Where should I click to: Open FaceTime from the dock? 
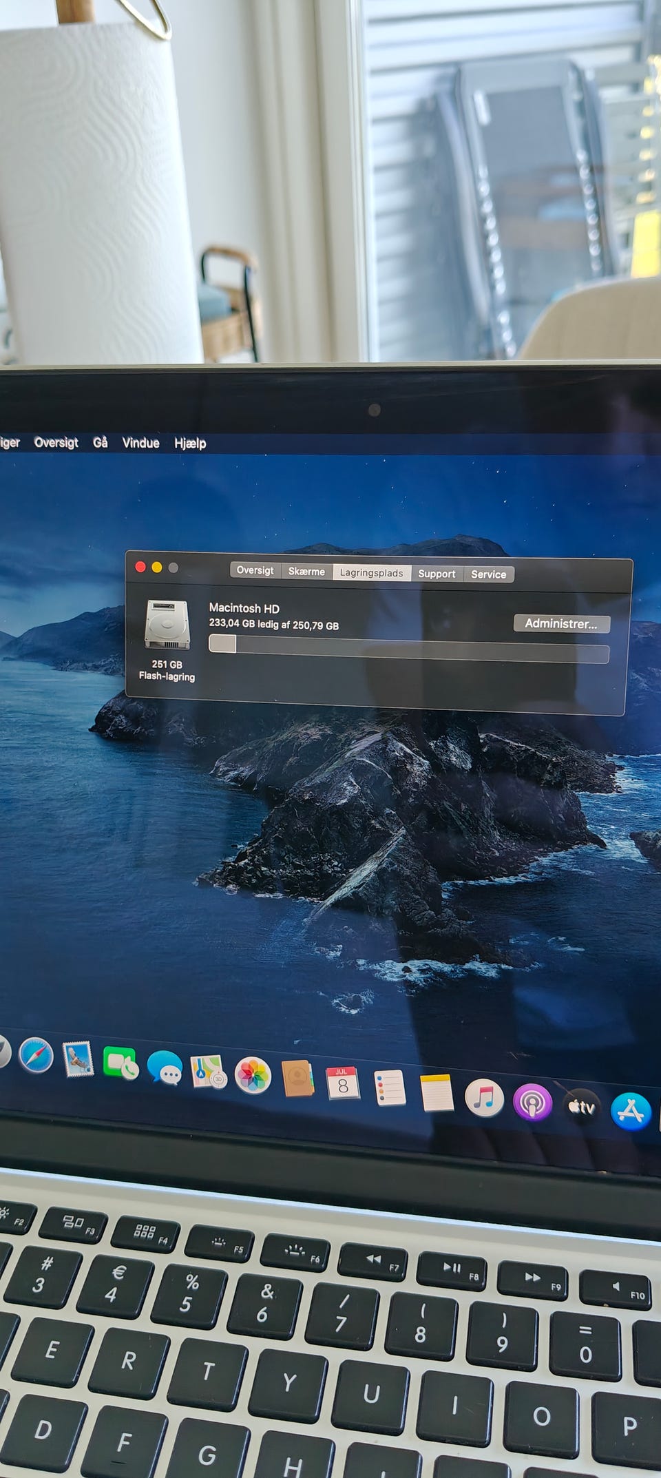point(120,1063)
